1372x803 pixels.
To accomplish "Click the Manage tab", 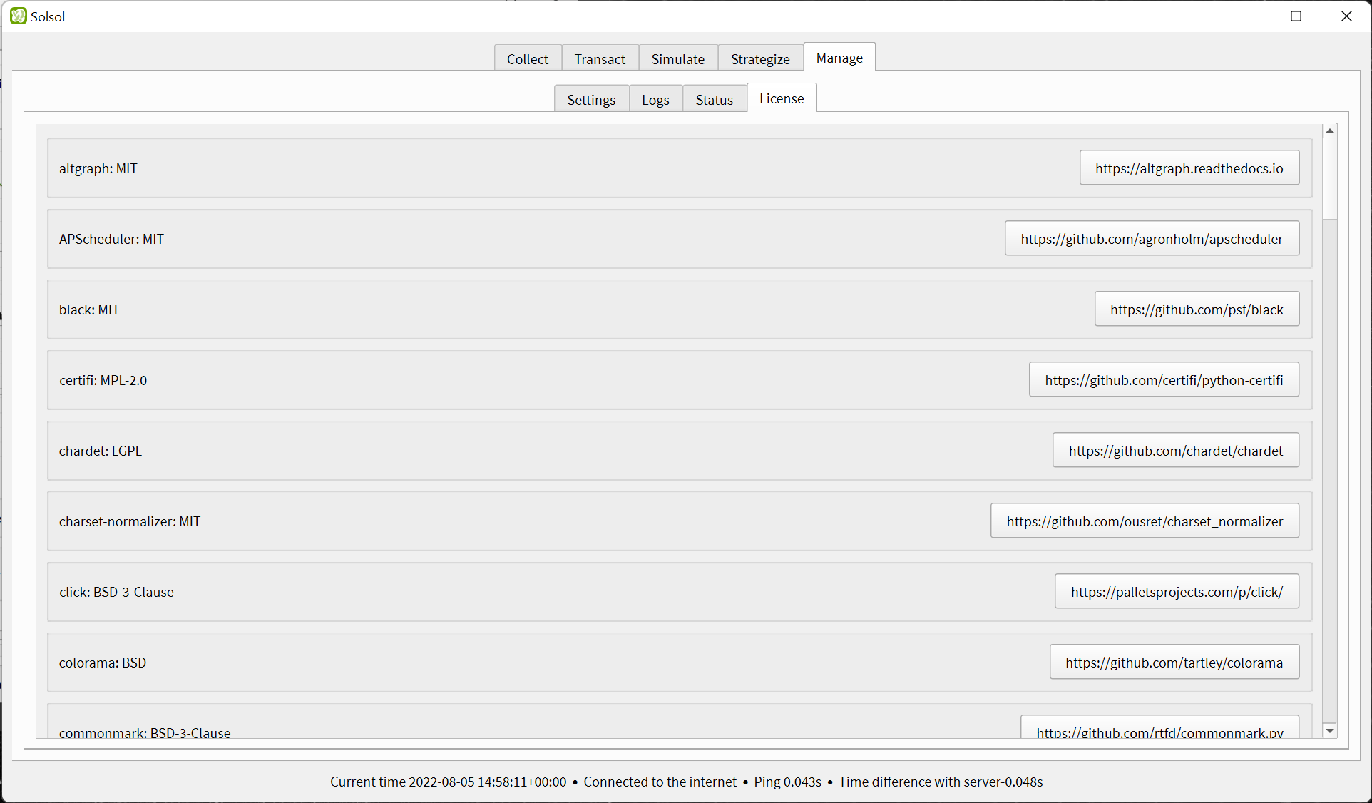I will (839, 58).
